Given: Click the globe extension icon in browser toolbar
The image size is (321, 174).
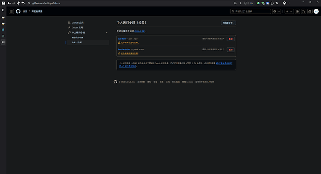Looking at the screenshot, I should coord(258,3).
